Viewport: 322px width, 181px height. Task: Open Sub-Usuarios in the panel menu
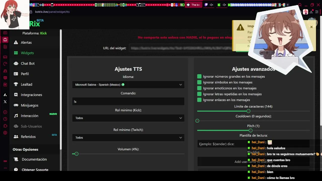(x=31, y=126)
